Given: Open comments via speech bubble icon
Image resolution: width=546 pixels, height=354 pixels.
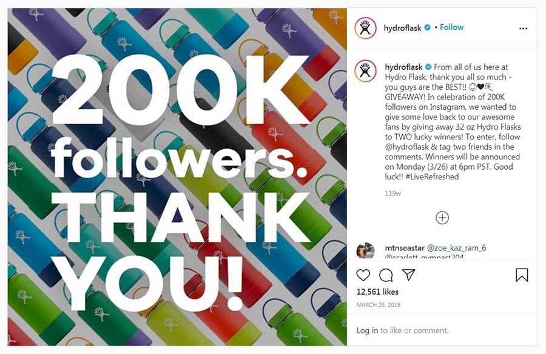Looking at the screenshot, I should click(386, 275).
